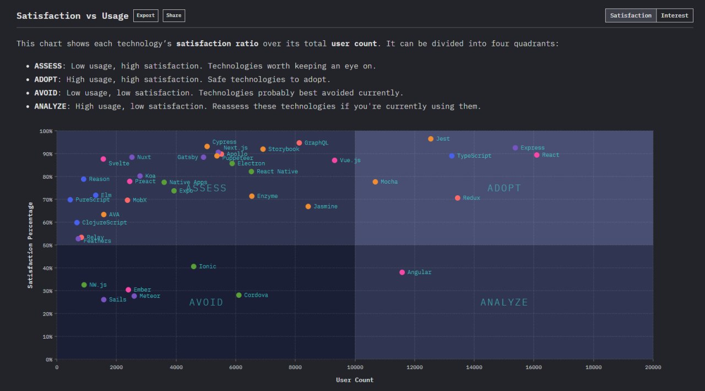Select the Mocha data point
Screen dimensions: 705x391
click(x=376, y=182)
